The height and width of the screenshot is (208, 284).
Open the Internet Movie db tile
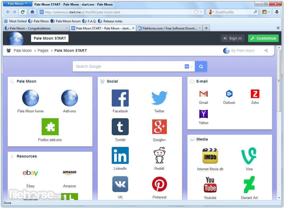[210, 156]
